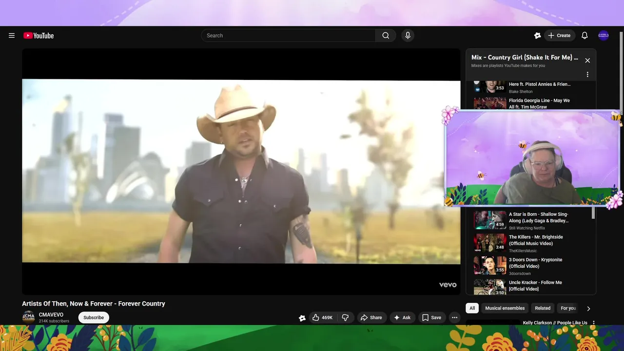Close the Mix playlist panel
The width and height of the screenshot is (624, 351).
587,60
